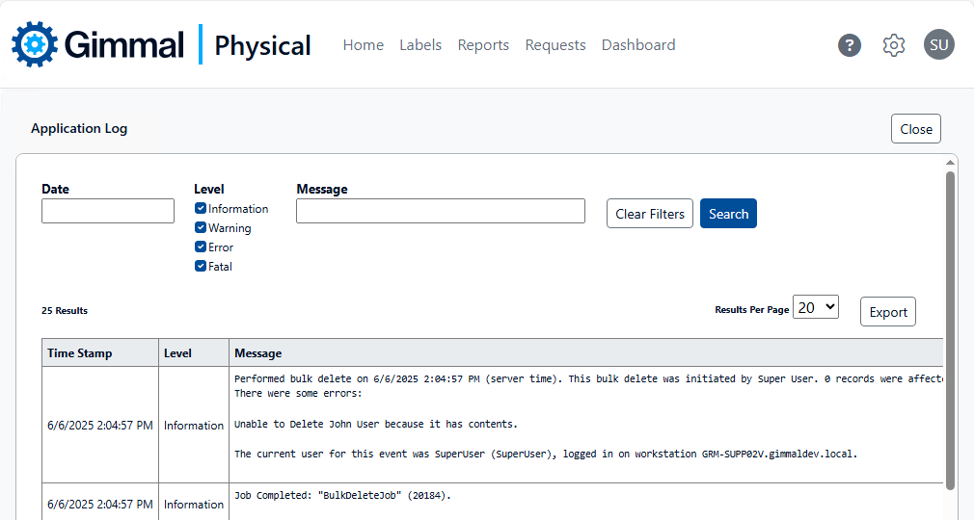The image size is (974, 520).
Task: Toggle the Fatal level checkbox
Action: point(201,266)
